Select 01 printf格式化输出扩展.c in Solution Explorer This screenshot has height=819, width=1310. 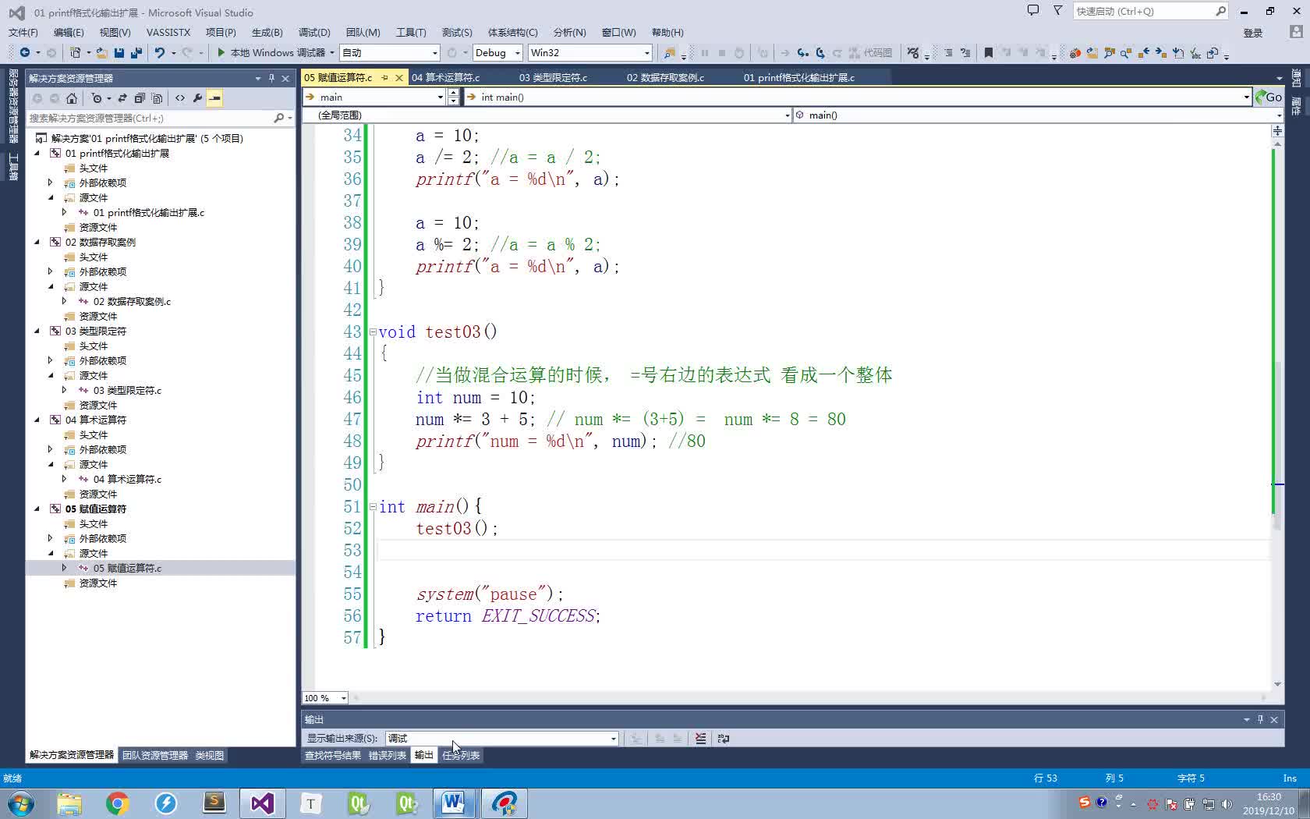tap(148, 212)
